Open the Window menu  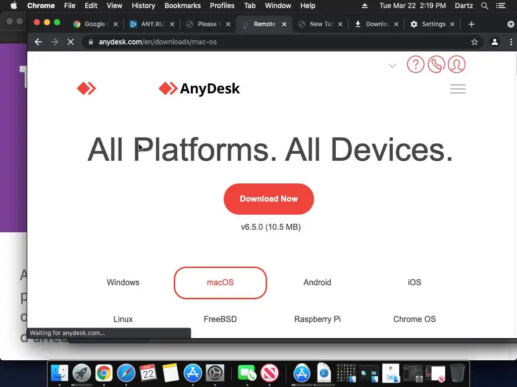click(x=278, y=6)
